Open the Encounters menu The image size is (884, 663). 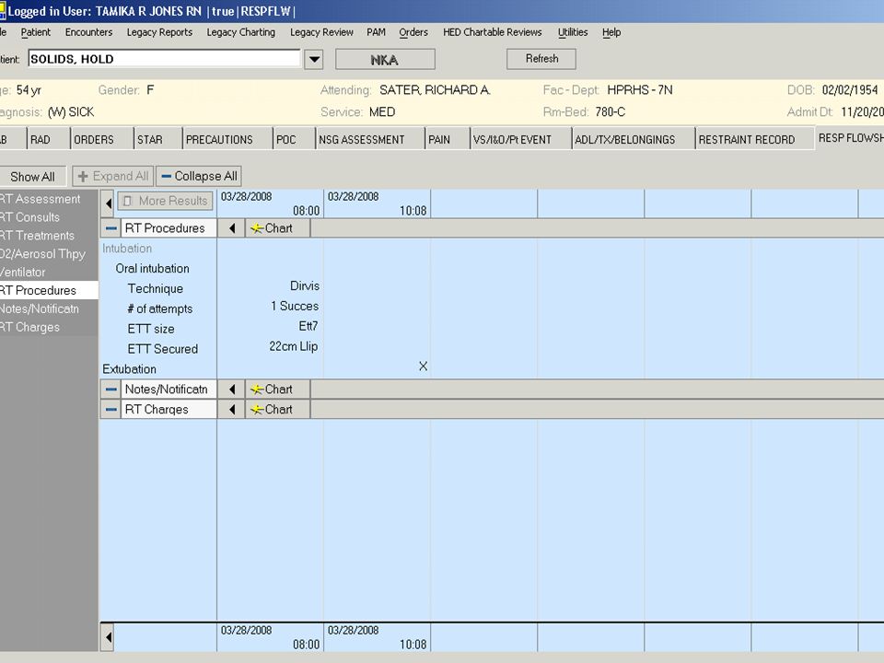click(88, 32)
